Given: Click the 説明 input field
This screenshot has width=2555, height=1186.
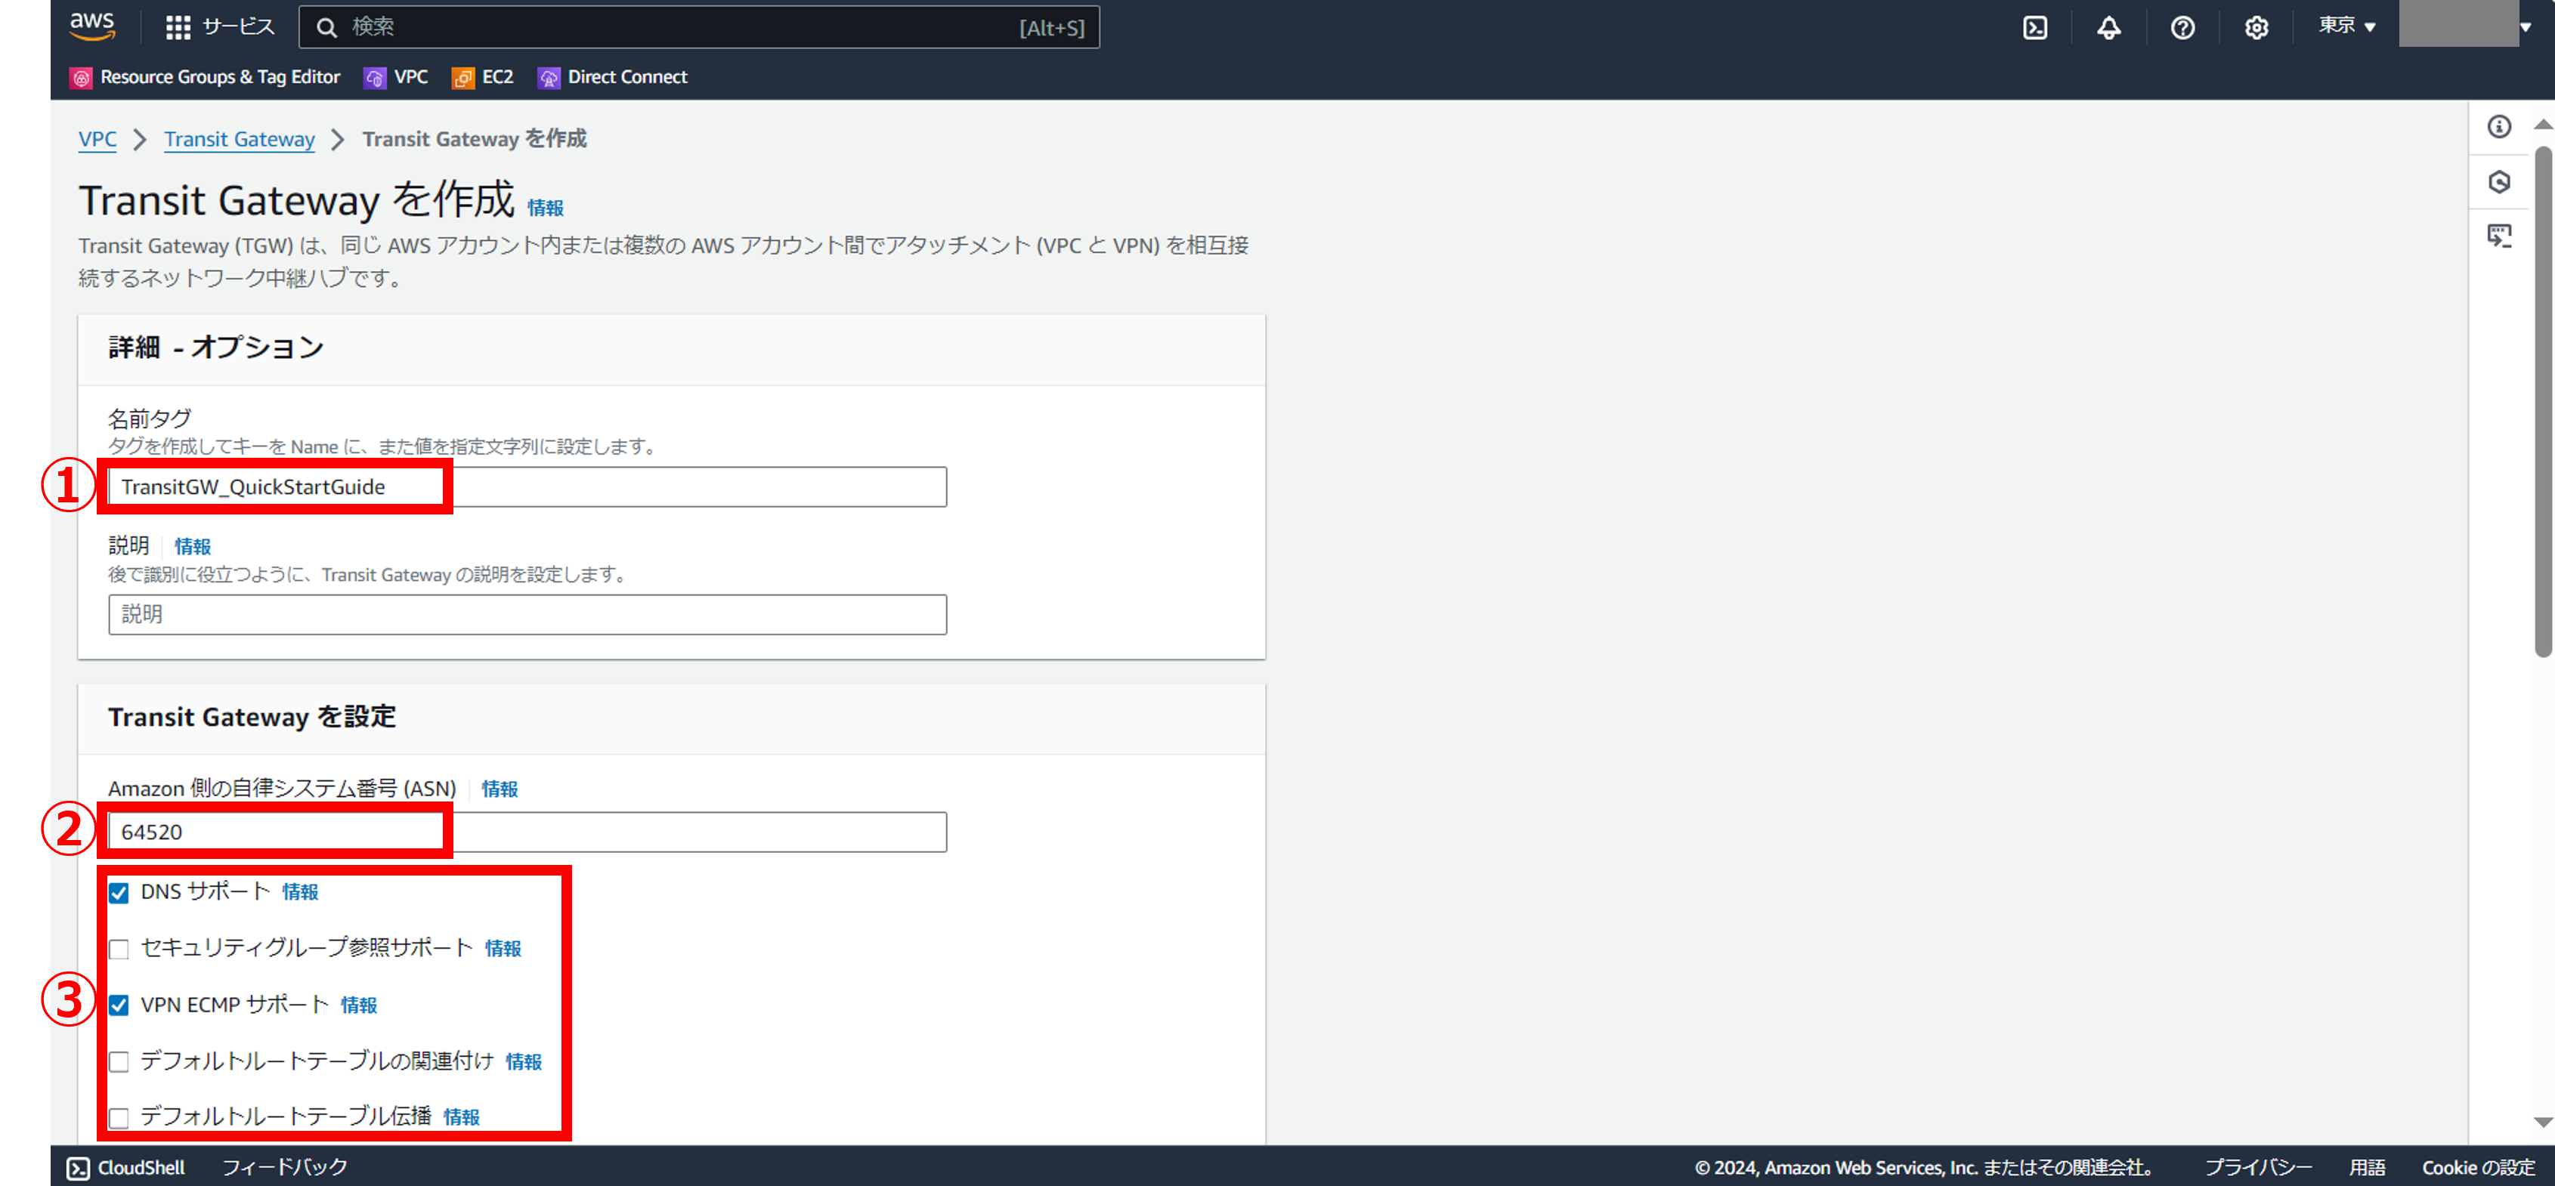Looking at the screenshot, I should (527, 615).
